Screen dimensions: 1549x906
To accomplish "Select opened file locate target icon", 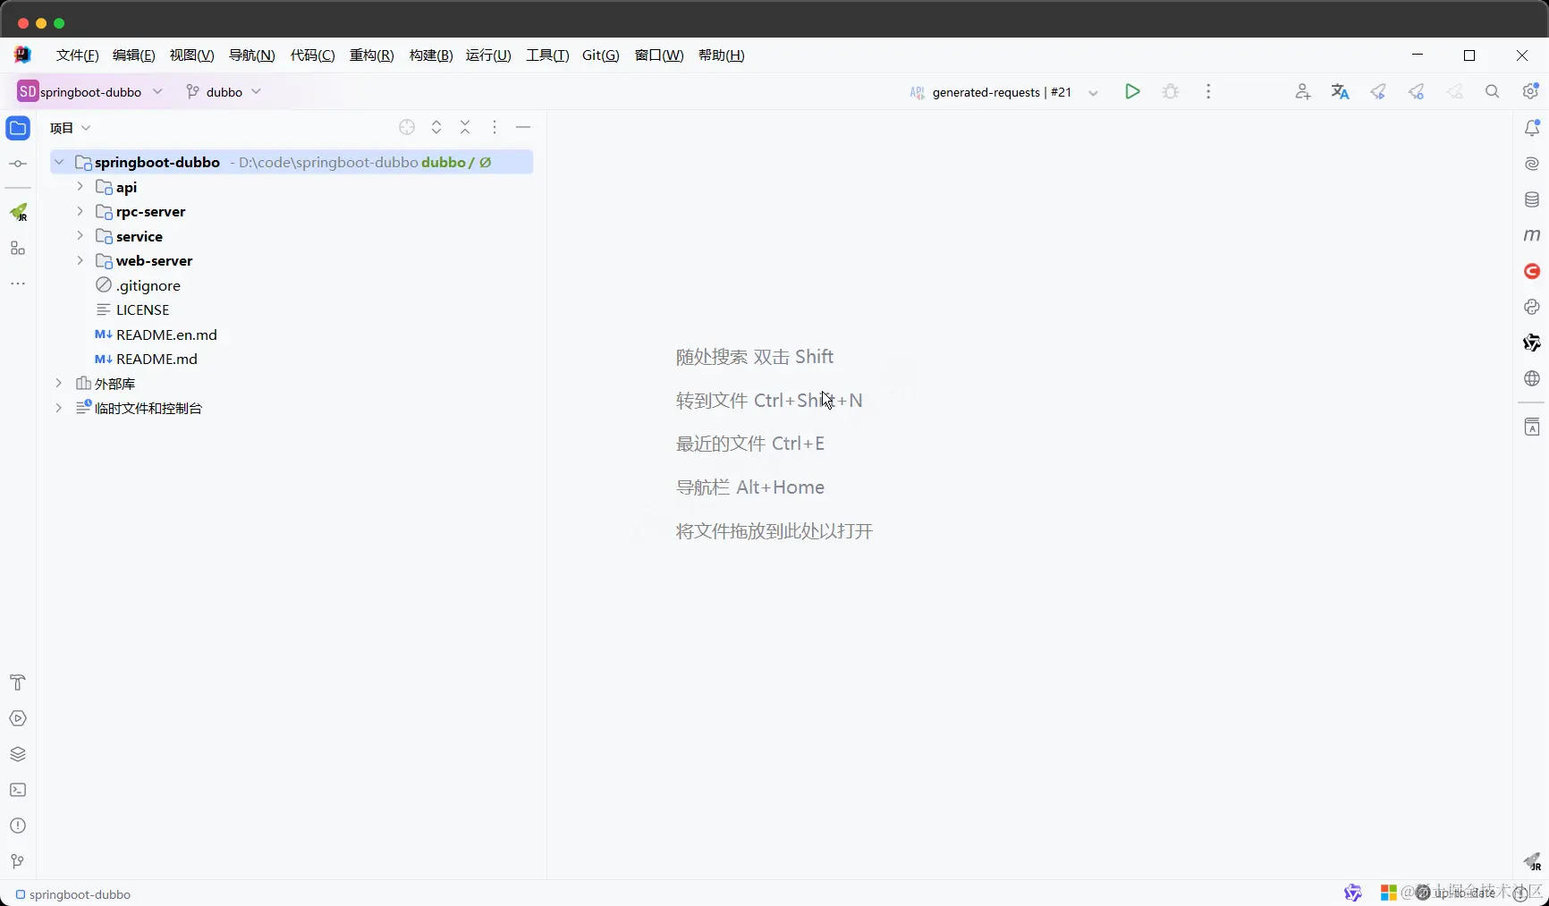I will click(x=407, y=127).
